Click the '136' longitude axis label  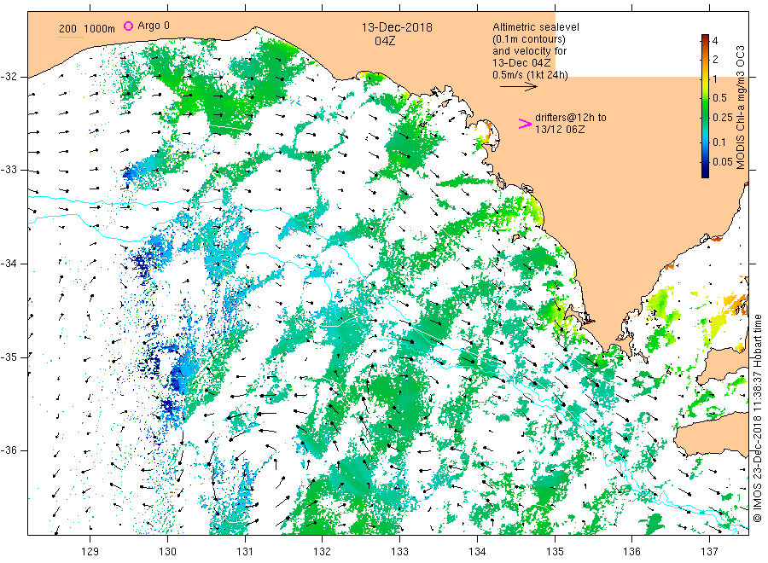(x=631, y=552)
